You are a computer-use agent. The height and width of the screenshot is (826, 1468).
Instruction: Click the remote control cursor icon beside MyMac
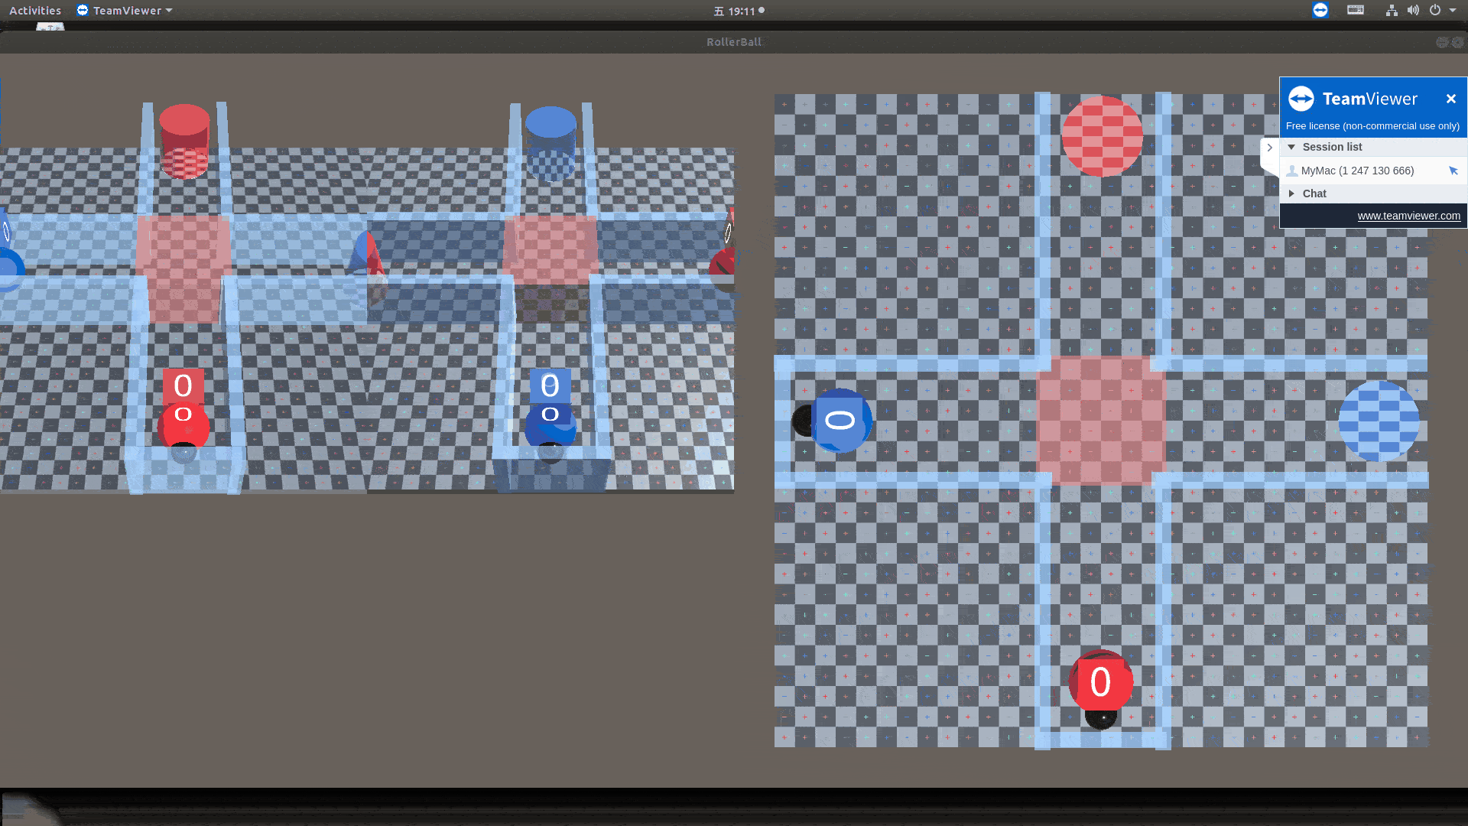click(x=1453, y=171)
